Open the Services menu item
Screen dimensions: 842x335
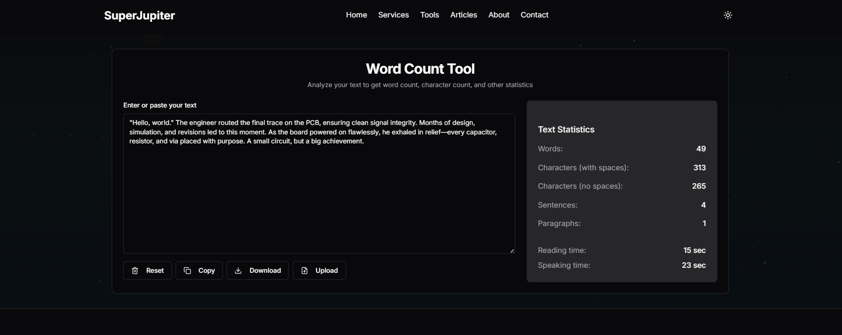(x=394, y=15)
